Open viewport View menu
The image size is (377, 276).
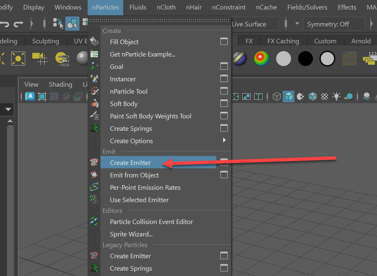(x=31, y=85)
